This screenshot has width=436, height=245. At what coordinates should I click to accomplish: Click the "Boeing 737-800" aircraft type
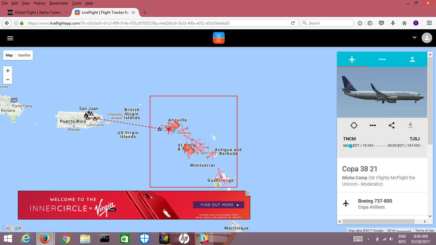[375, 201]
